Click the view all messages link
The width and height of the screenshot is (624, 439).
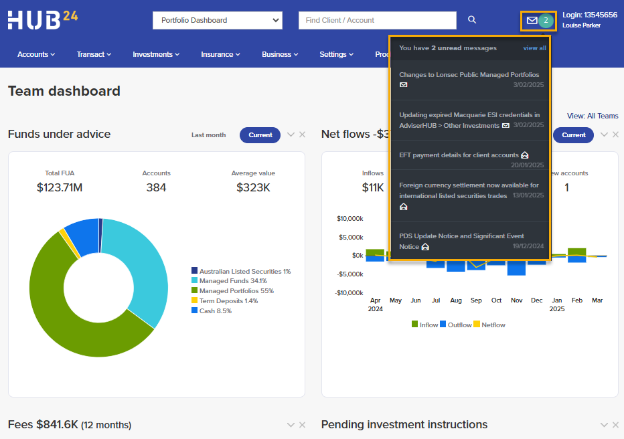coord(534,48)
